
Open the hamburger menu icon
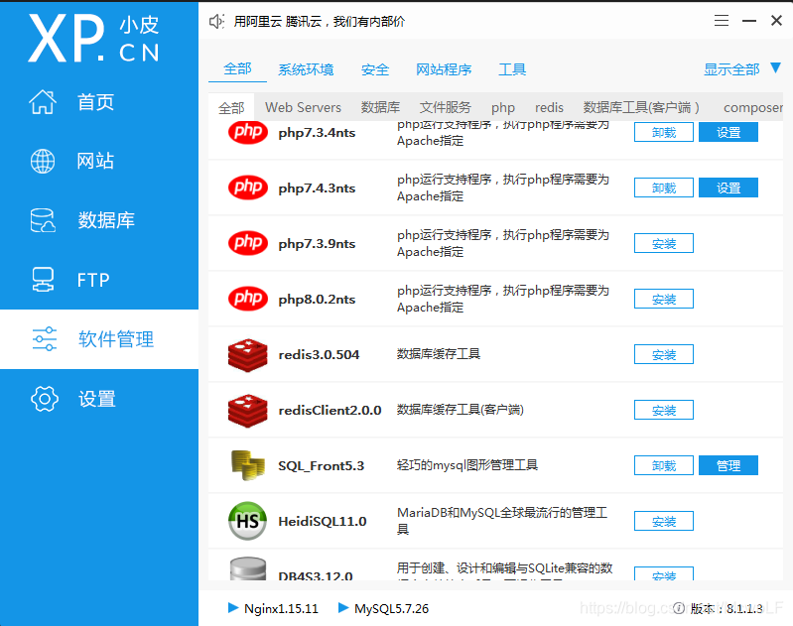click(722, 21)
